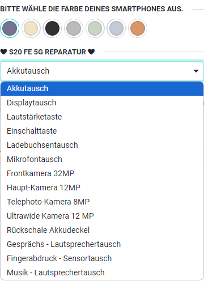Choose Lautstärketaste option
Viewport: 204px width, 281px height.
tap(102, 117)
